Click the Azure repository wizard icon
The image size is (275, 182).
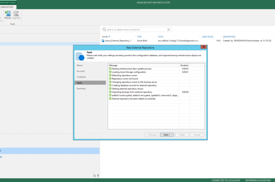[x=80, y=56]
